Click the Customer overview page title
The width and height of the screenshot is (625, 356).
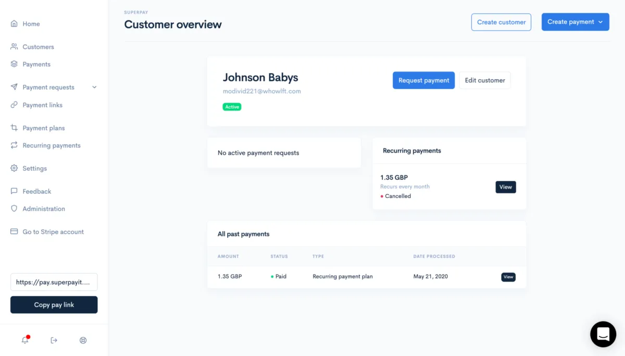(x=173, y=24)
